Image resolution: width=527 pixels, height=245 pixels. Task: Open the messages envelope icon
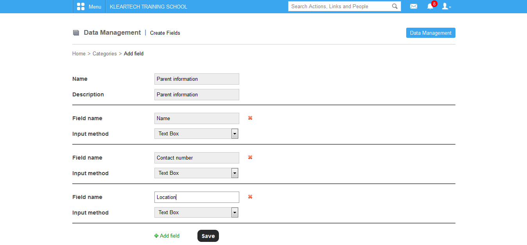click(x=413, y=6)
